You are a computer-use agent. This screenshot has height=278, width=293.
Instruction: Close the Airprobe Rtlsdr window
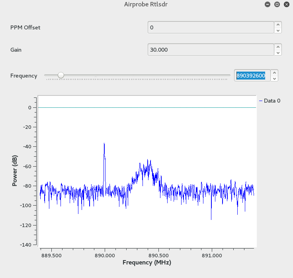(x=287, y=4)
